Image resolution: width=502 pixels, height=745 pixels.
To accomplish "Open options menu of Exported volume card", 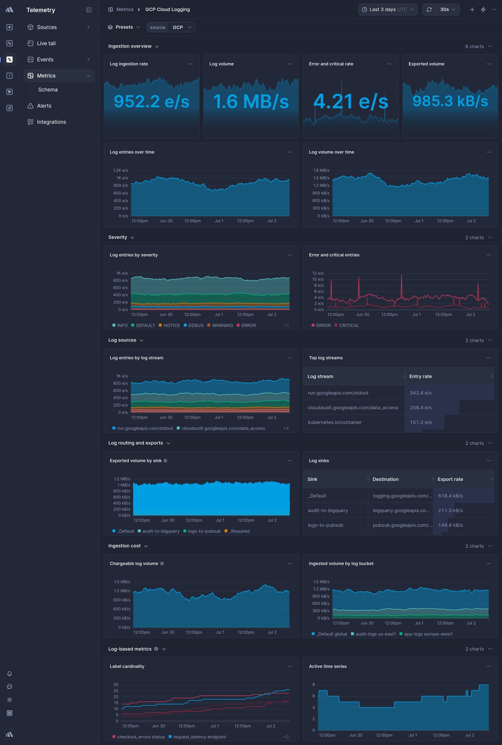I will (x=488, y=64).
